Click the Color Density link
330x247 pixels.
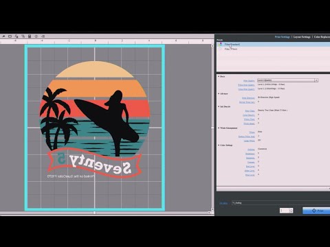click(x=249, y=115)
